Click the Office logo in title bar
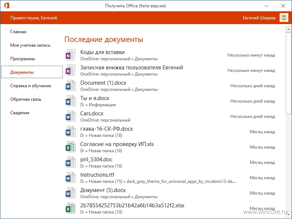Viewport: 292px width, 219px height. pos(7,5)
